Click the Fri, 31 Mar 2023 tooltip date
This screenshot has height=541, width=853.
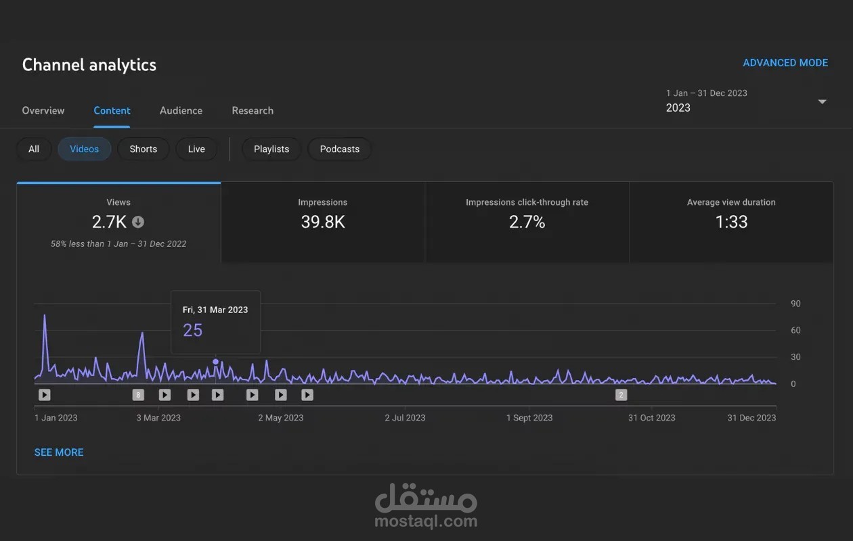[x=215, y=310]
